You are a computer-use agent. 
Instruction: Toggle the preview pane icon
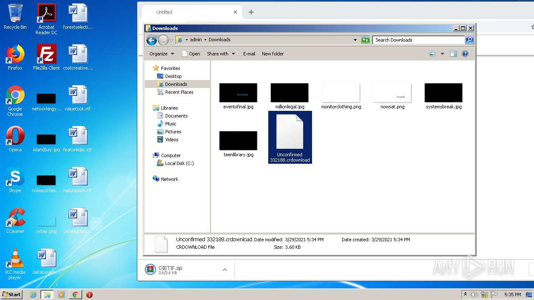(x=453, y=54)
